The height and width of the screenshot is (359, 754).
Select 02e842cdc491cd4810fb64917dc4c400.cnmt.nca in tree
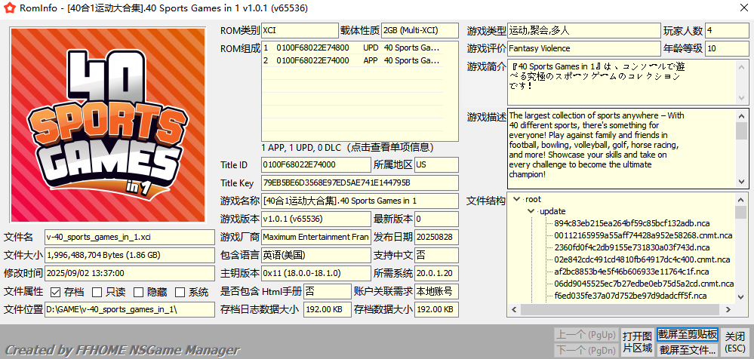tap(642, 259)
